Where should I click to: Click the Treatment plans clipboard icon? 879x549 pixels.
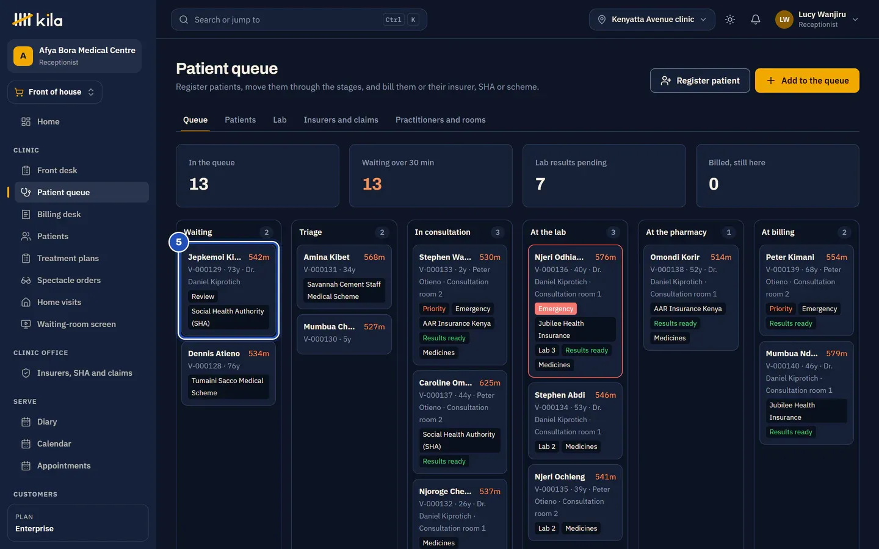coord(26,258)
